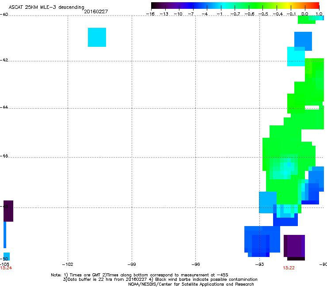
Task: Select the '-0.5' color scale label
Action: pyautogui.click(x=263, y=14)
